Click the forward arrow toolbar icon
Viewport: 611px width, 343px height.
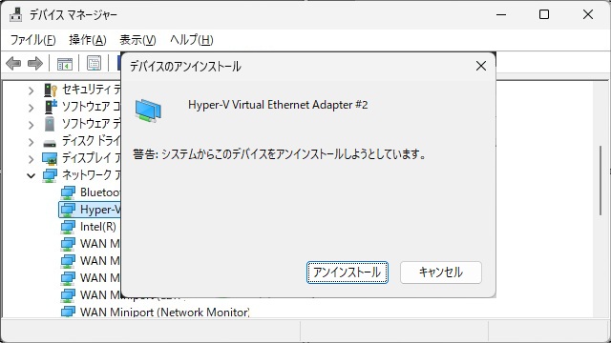click(35, 63)
